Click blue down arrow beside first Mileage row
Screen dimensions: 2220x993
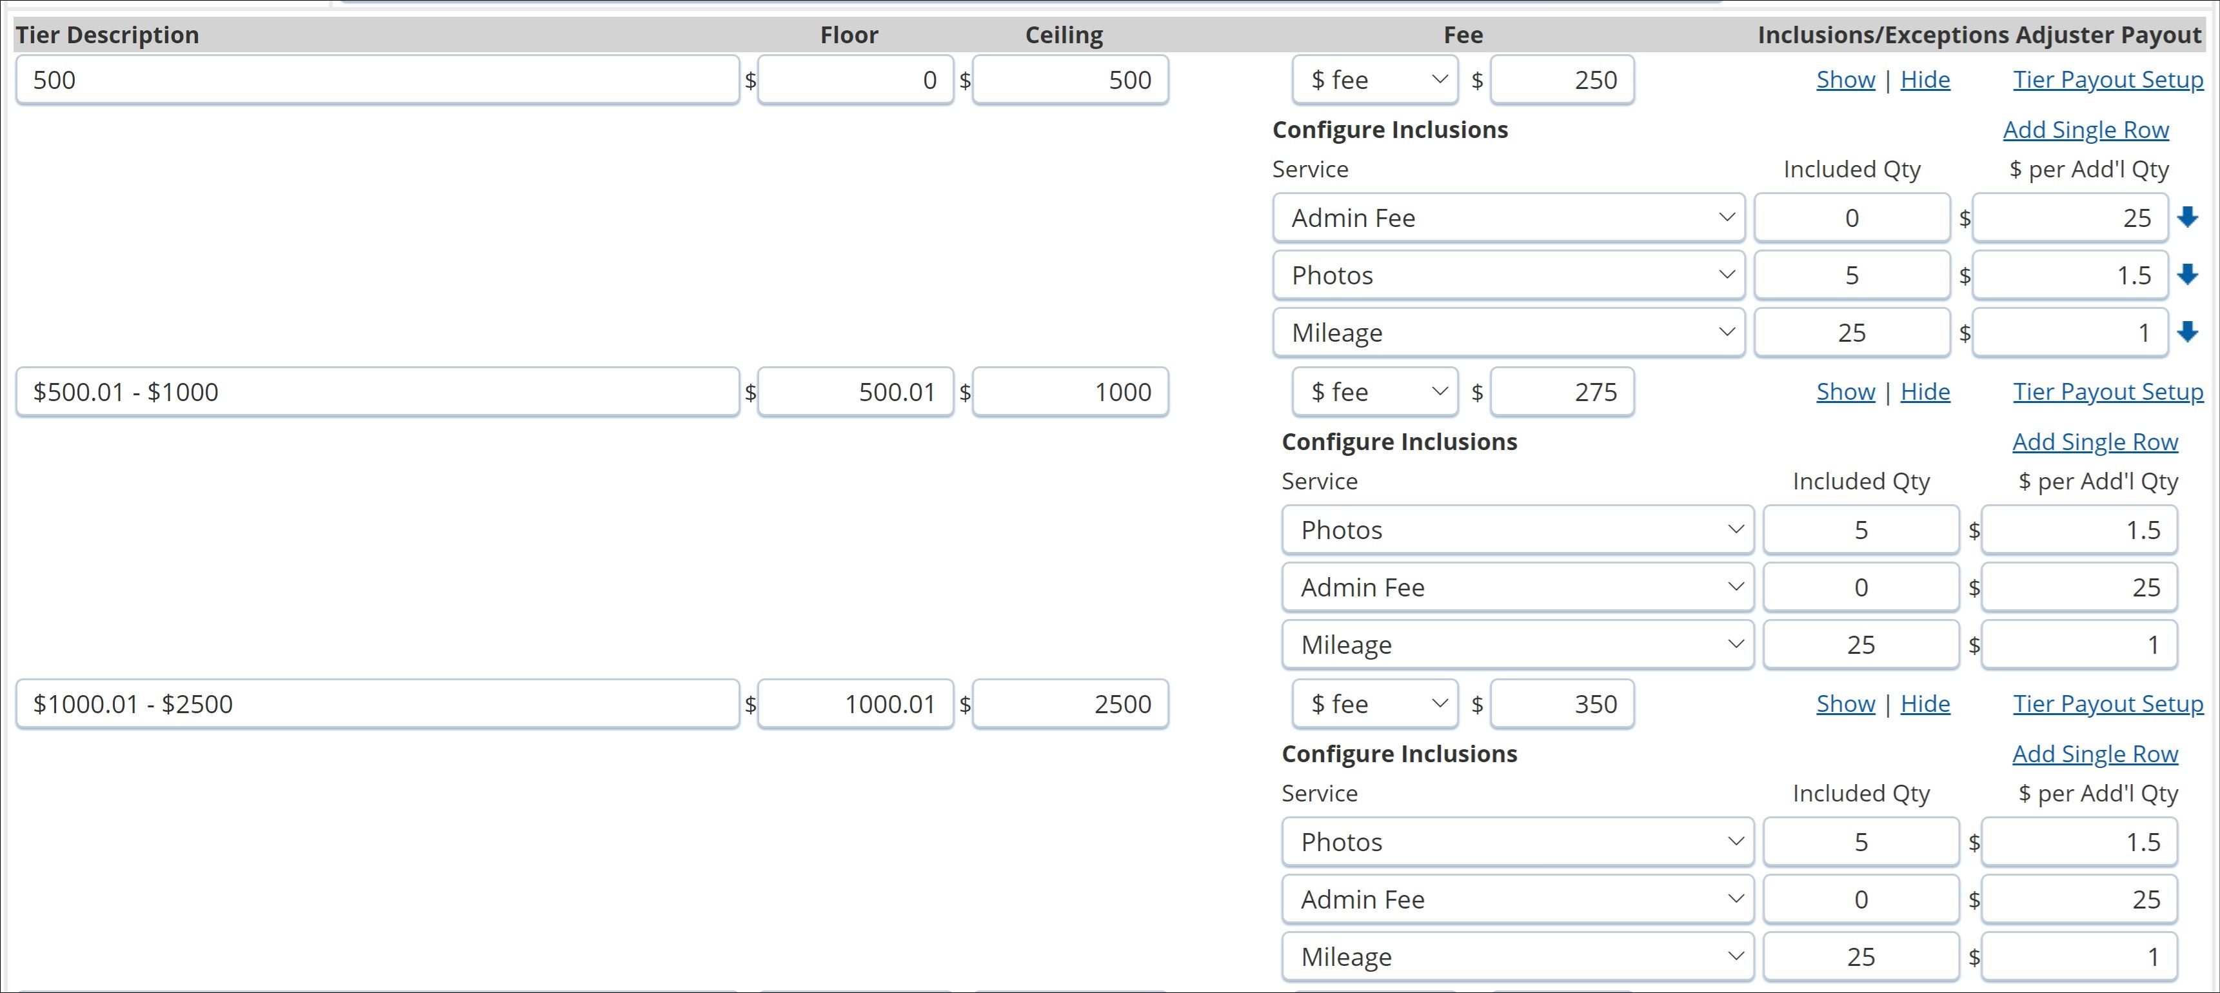point(2187,331)
